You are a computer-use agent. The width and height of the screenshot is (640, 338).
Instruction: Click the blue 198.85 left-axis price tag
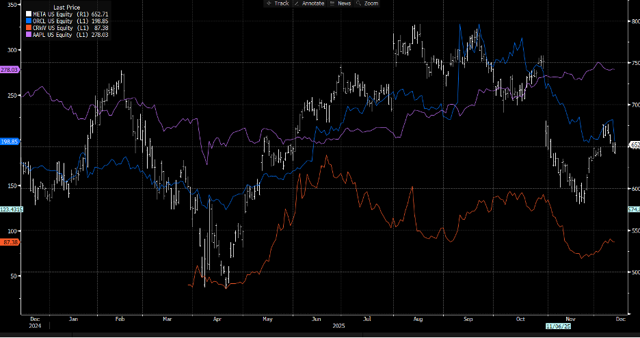pyautogui.click(x=10, y=141)
